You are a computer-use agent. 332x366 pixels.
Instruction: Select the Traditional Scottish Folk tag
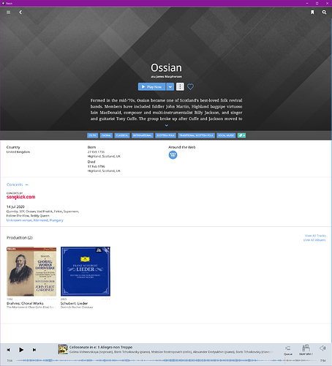(x=196, y=135)
